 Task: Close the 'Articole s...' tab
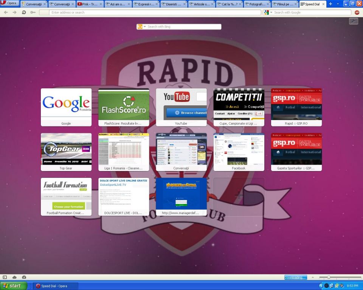(x=212, y=4)
